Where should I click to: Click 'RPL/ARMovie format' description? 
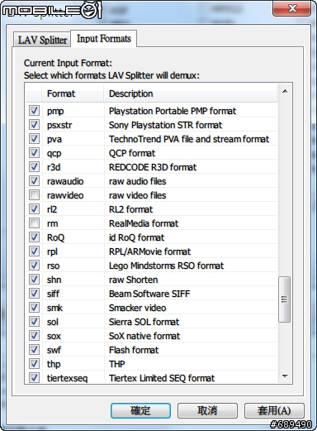coord(149,251)
